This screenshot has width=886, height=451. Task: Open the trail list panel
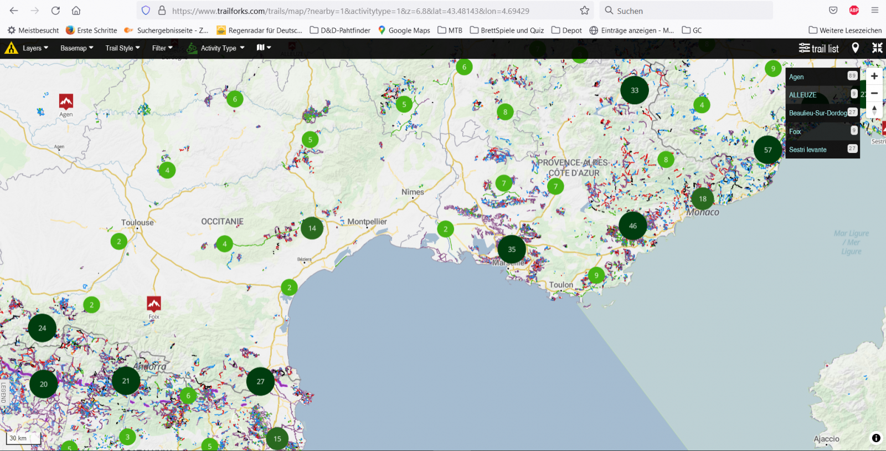tap(818, 48)
